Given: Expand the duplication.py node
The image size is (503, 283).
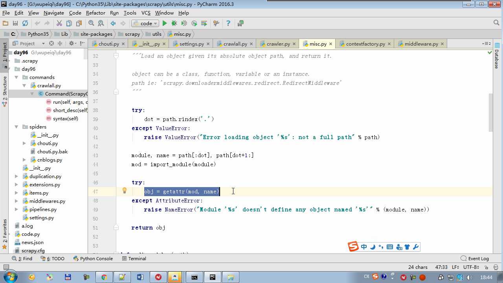Looking at the screenshot, I should [17, 176].
